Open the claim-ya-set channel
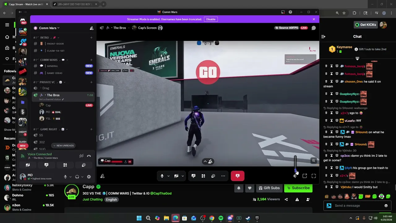Screen dimensions: 396x223 [63, 50]
